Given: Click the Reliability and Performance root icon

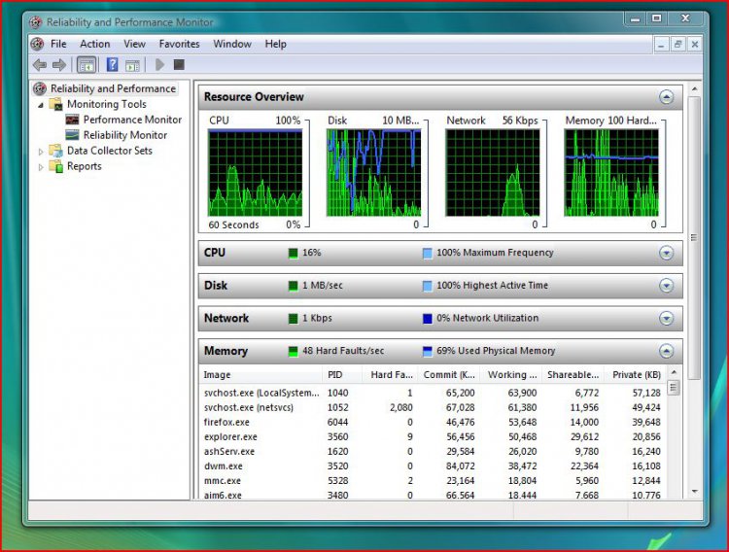Looking at the screenshot, I should 40,88.
